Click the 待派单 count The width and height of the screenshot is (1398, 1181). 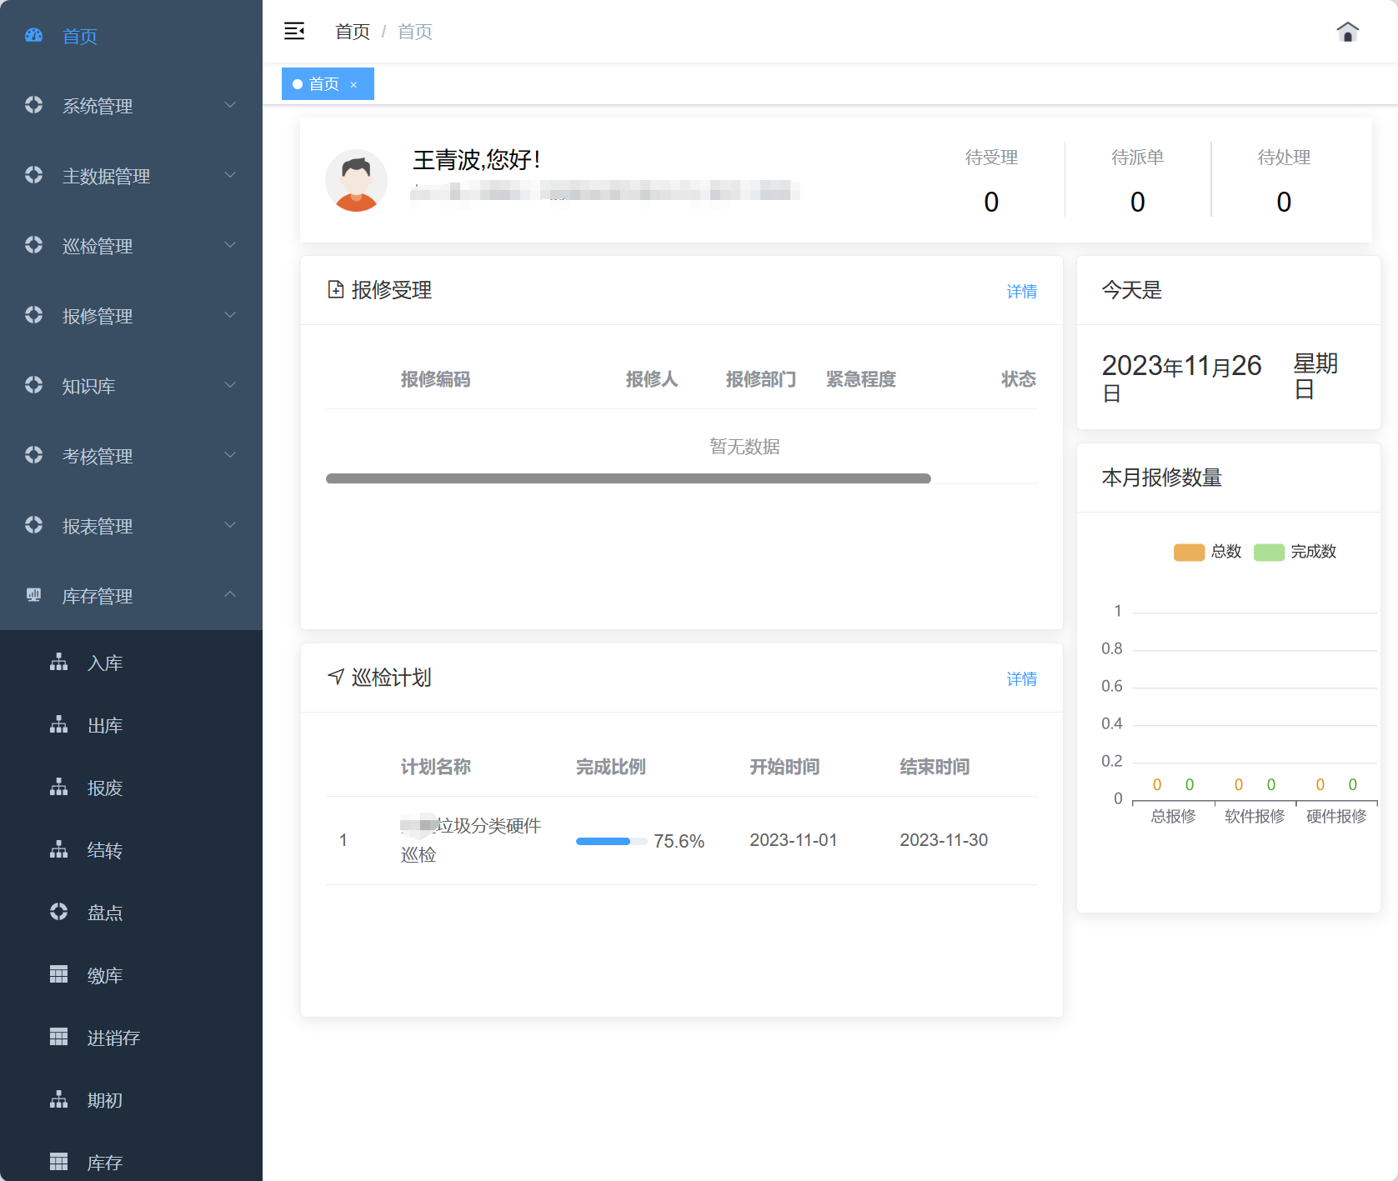[1138, 202]
